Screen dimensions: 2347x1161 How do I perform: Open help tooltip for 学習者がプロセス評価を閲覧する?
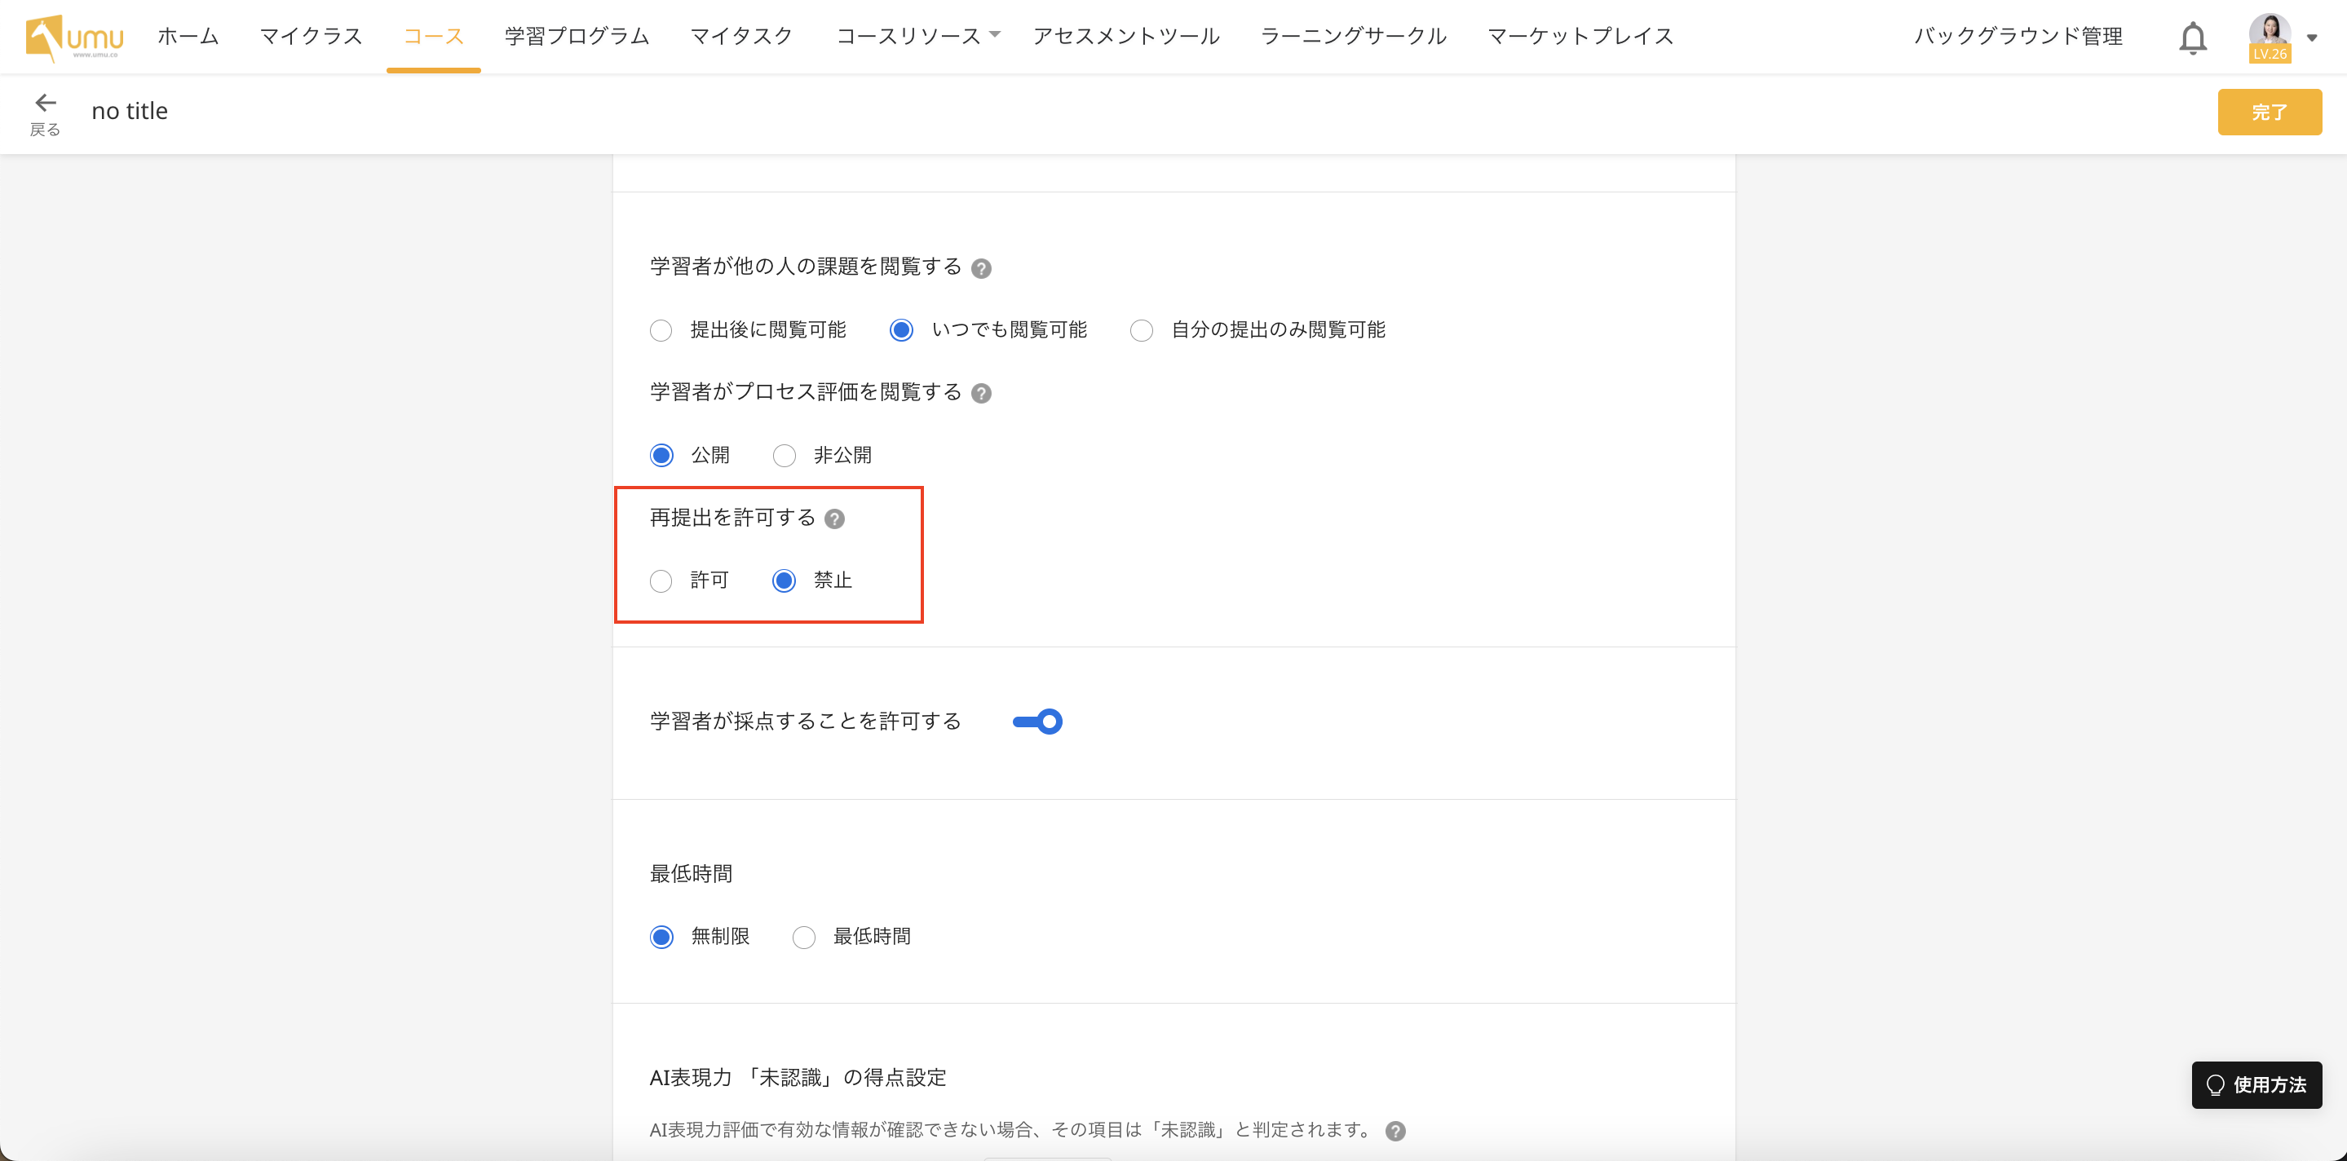click(x=983, y=393)
